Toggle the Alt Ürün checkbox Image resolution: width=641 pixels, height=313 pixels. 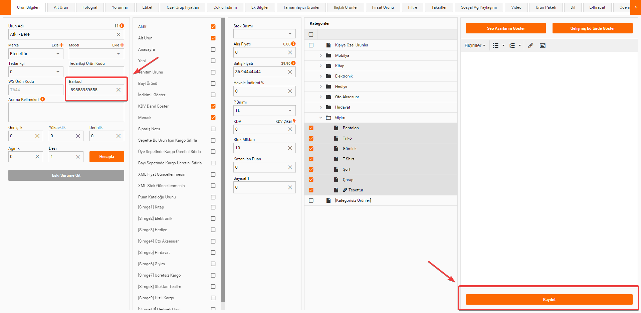click(x=213, y=38)
